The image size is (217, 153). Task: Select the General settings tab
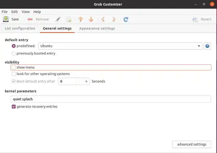coord(57,29)
